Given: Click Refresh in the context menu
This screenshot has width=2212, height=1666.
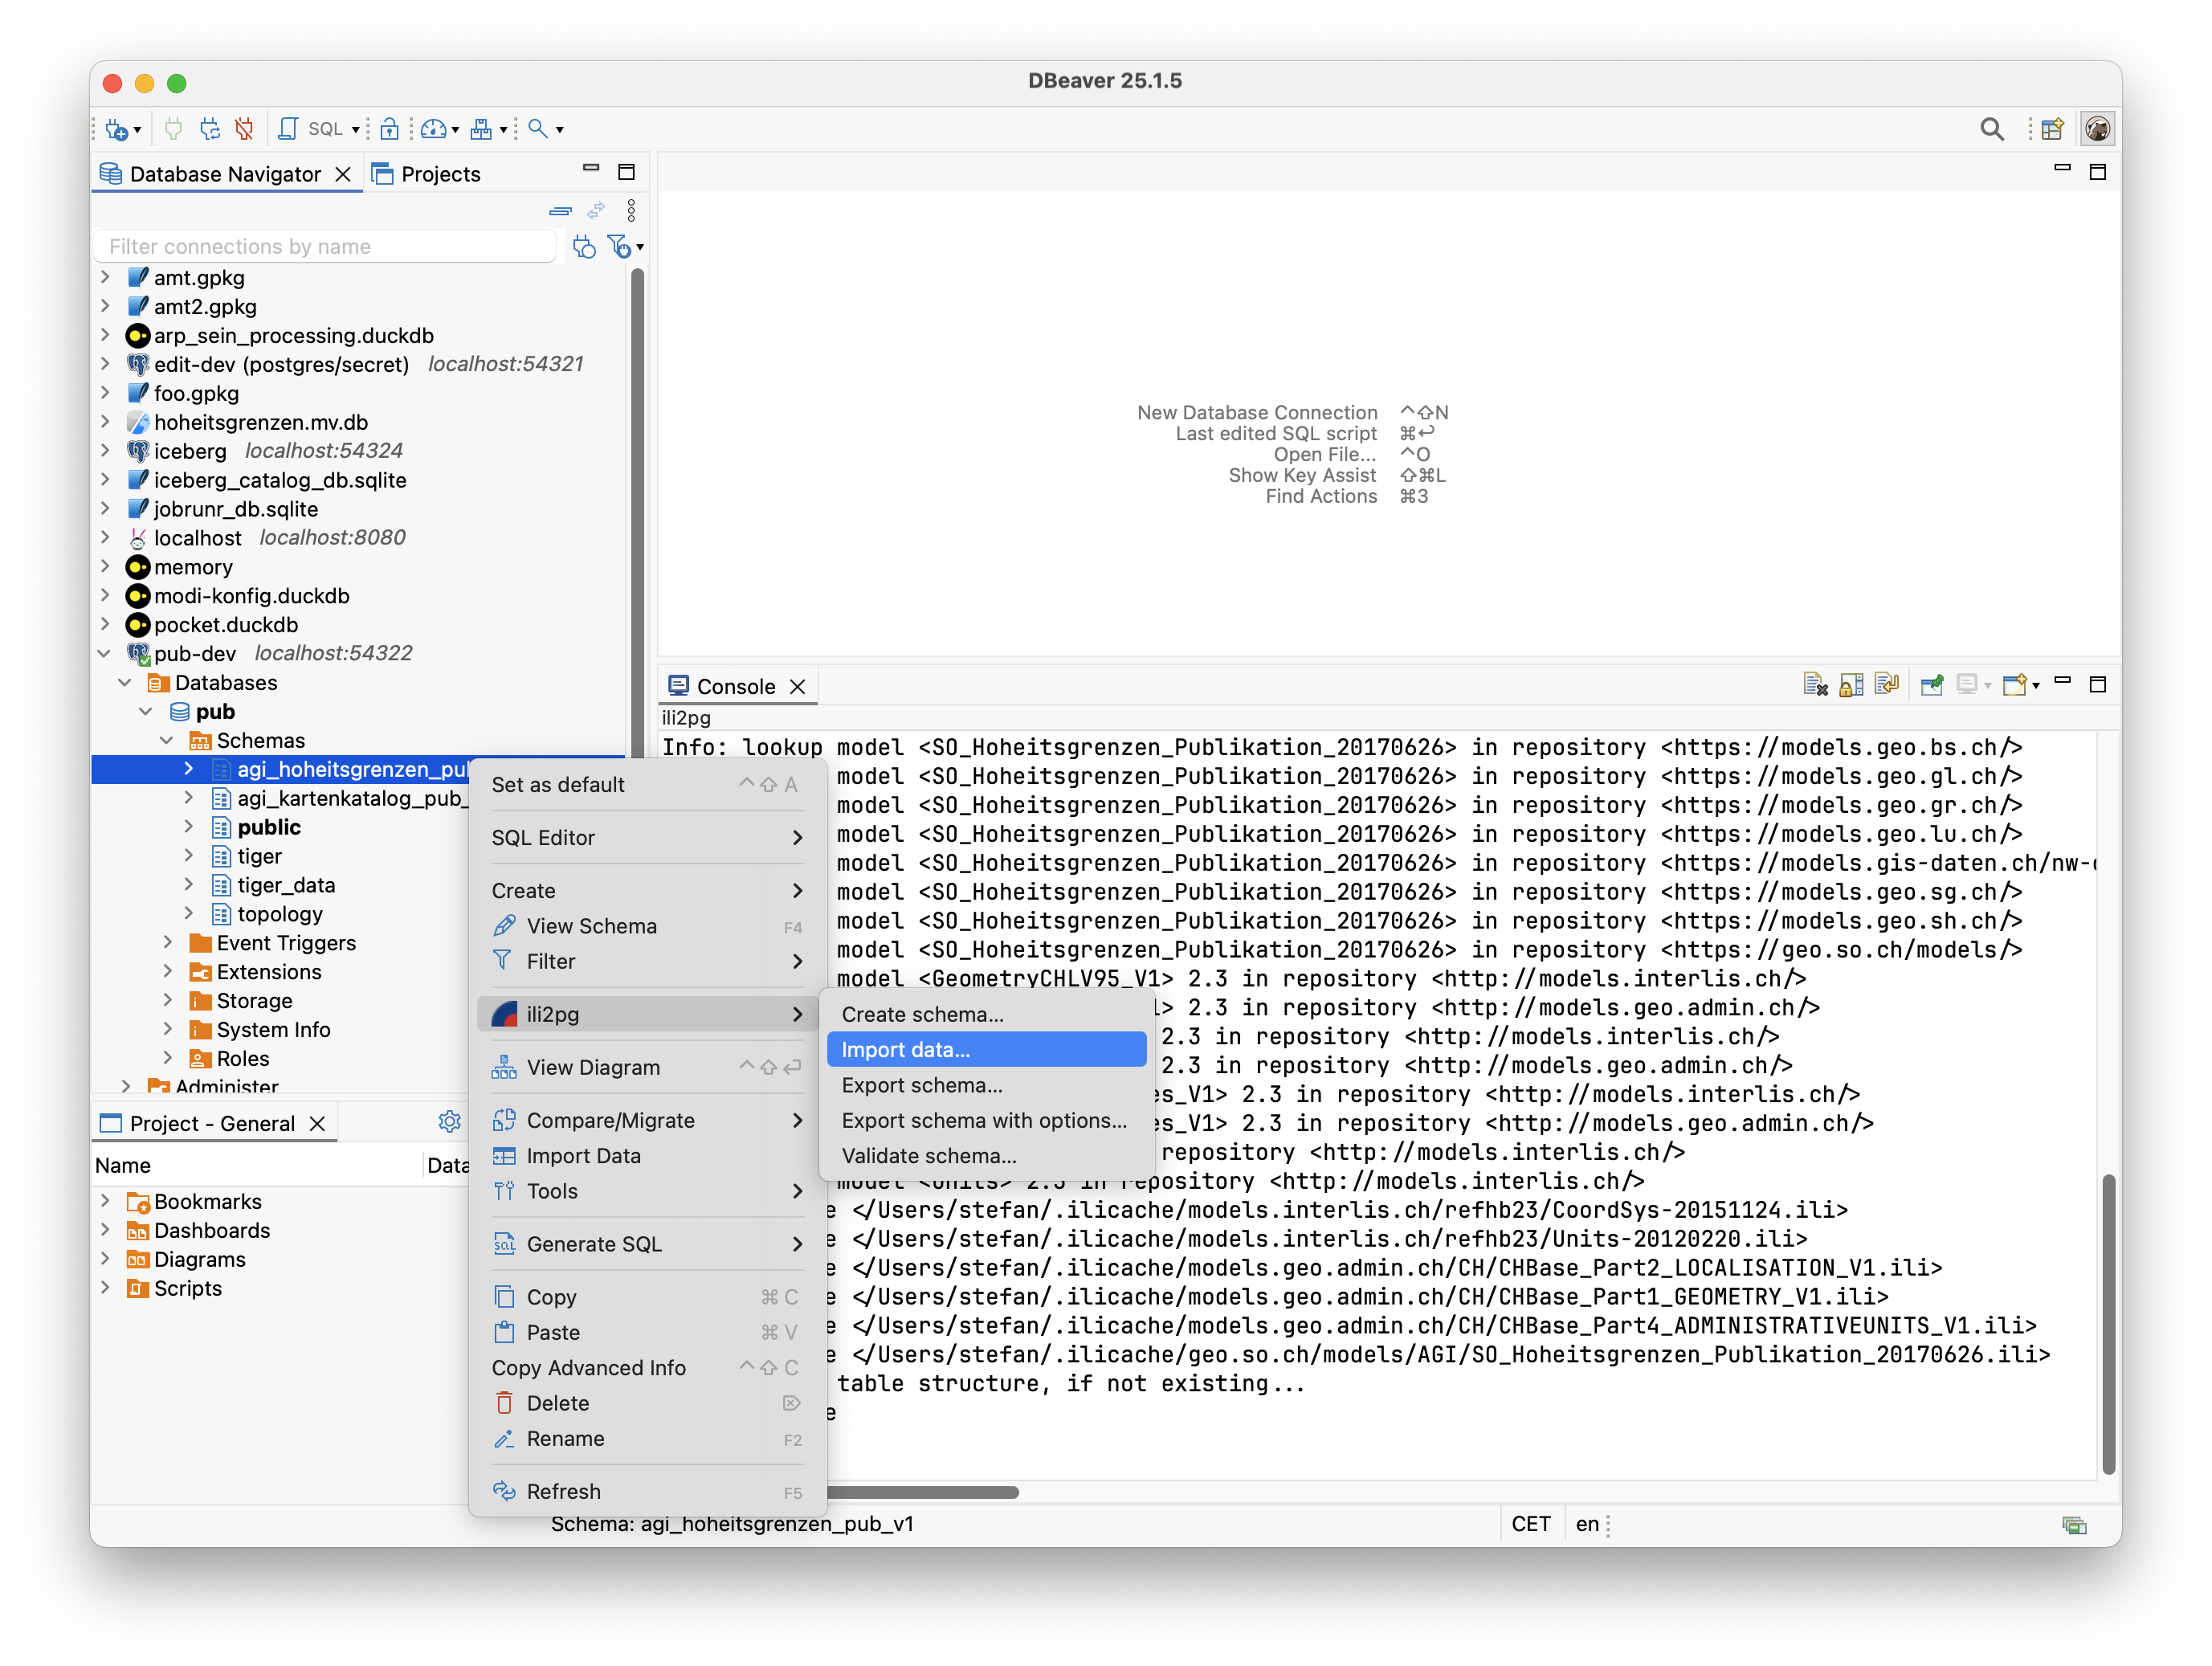Looking at the screenshot, I should coord(563,1491).
